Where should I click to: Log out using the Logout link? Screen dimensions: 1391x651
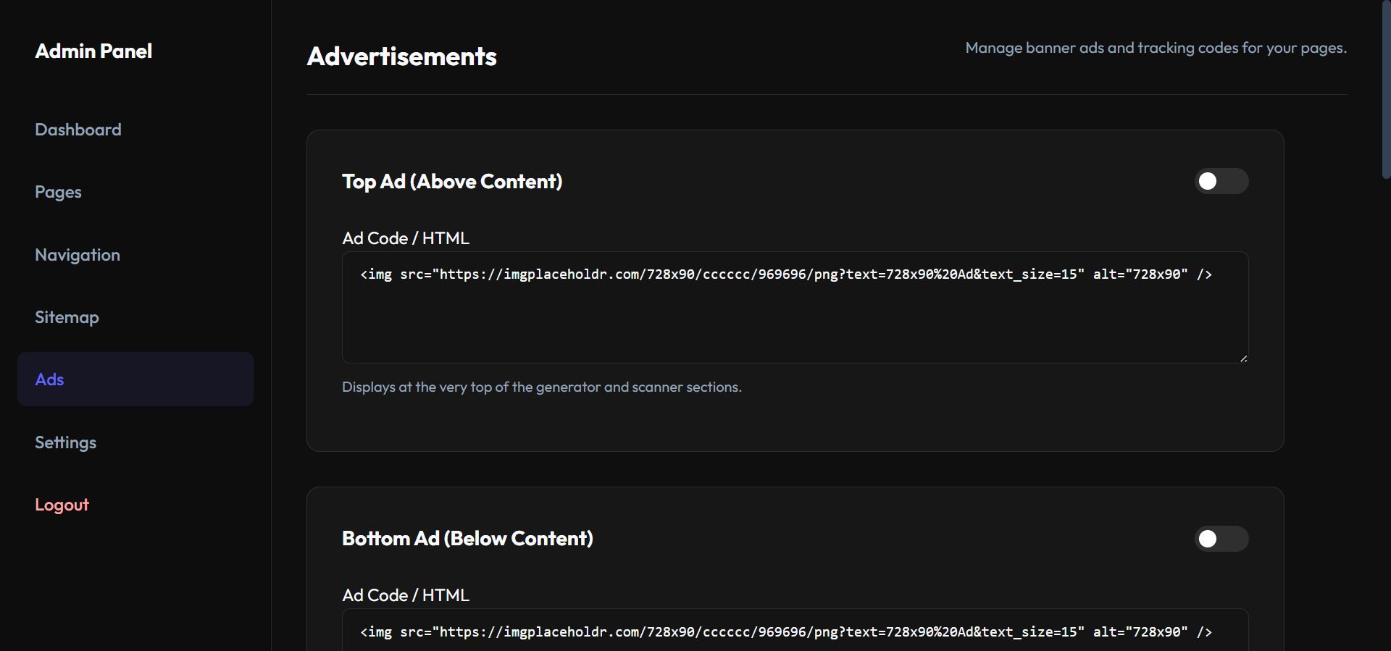[62, 505]
